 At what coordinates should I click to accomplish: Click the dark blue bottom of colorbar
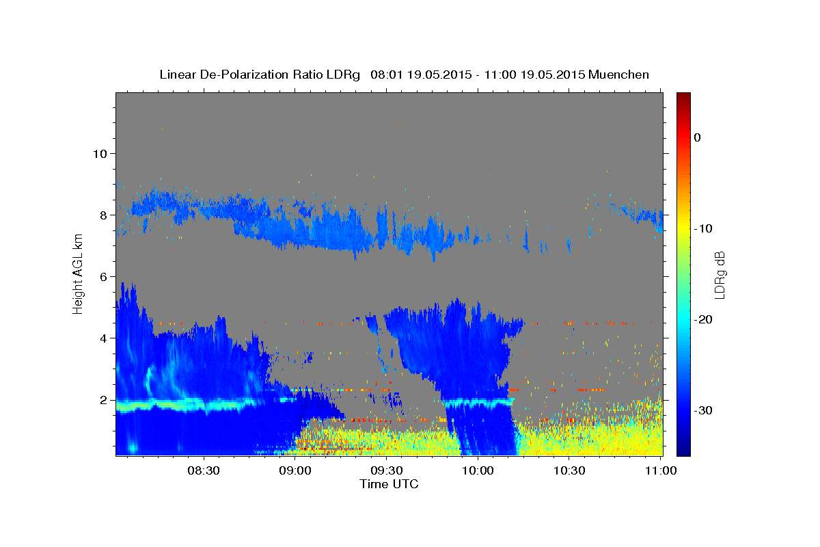683,449
